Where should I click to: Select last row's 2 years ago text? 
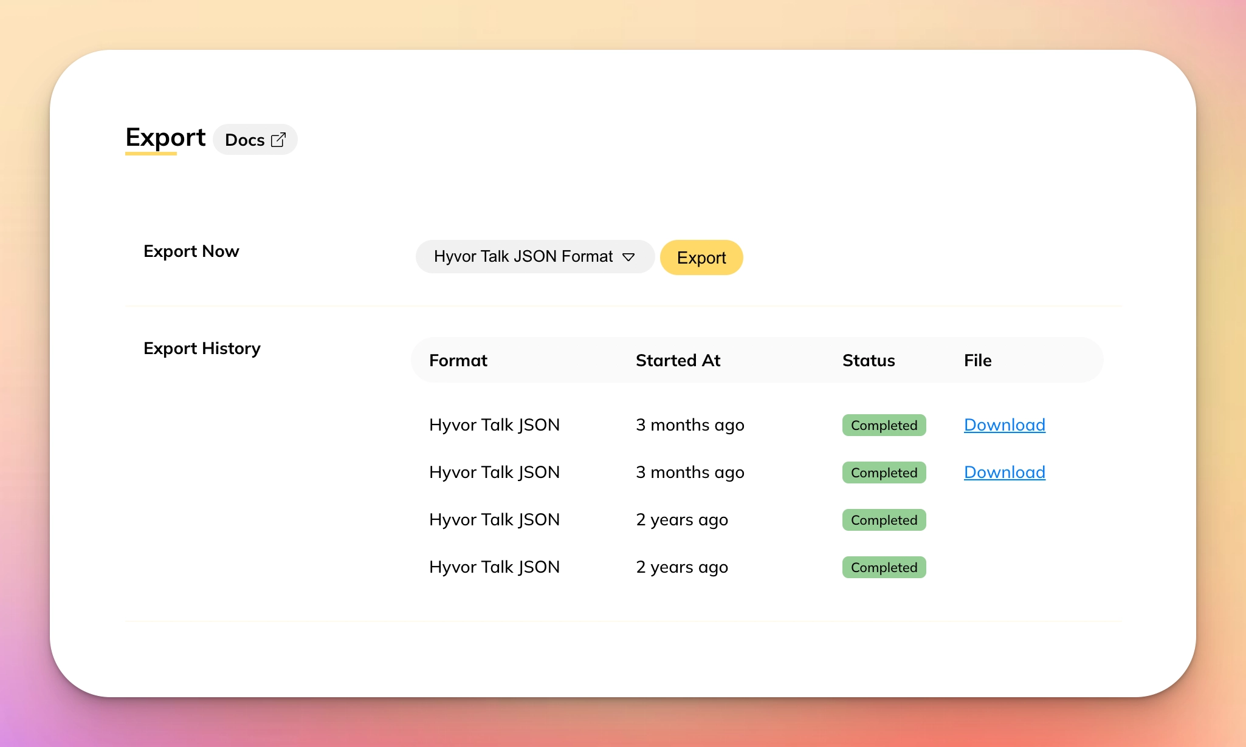pos(682,567)
